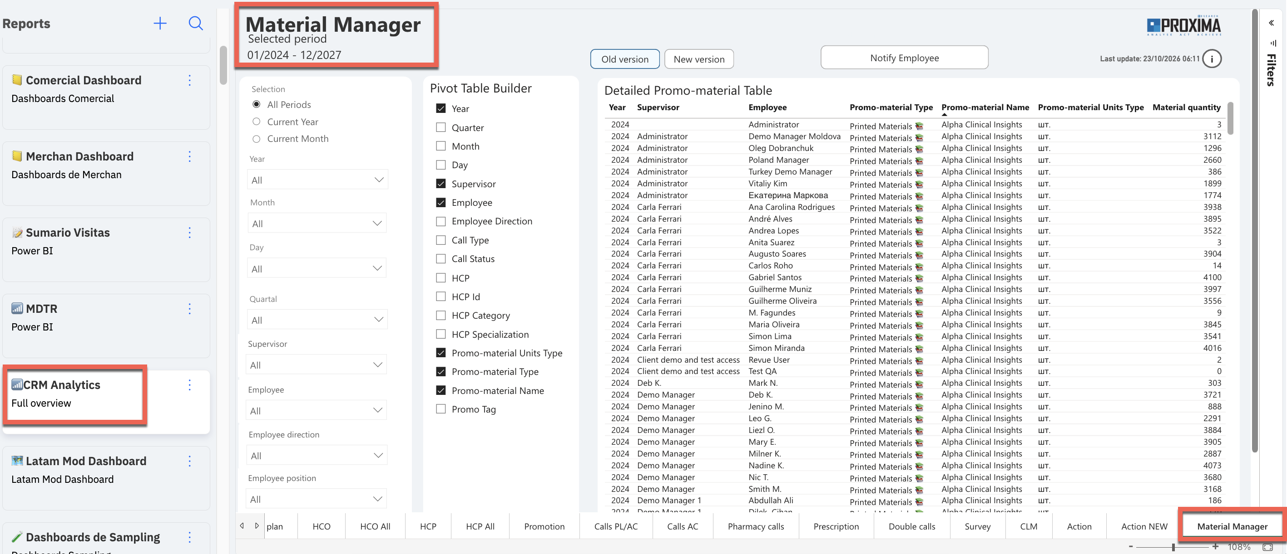The width and height of the screenshot is (1287, 554).
Task: Check the Call Type checkbox
Action: coord(441,240)
